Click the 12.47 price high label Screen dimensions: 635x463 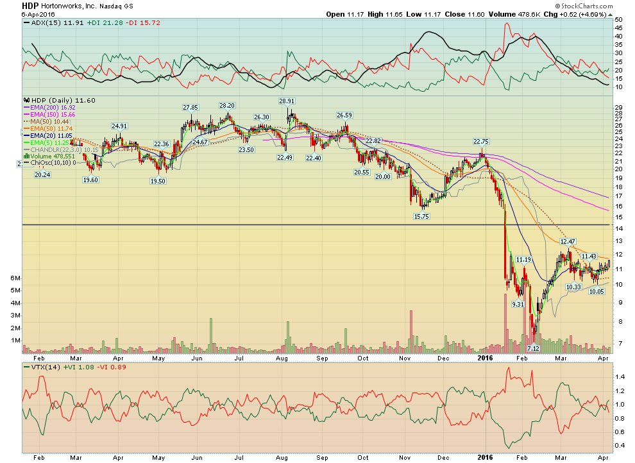[x=568, y=242]
